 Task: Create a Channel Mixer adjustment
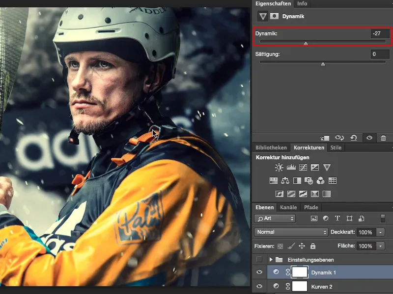(x=320, y=181)
